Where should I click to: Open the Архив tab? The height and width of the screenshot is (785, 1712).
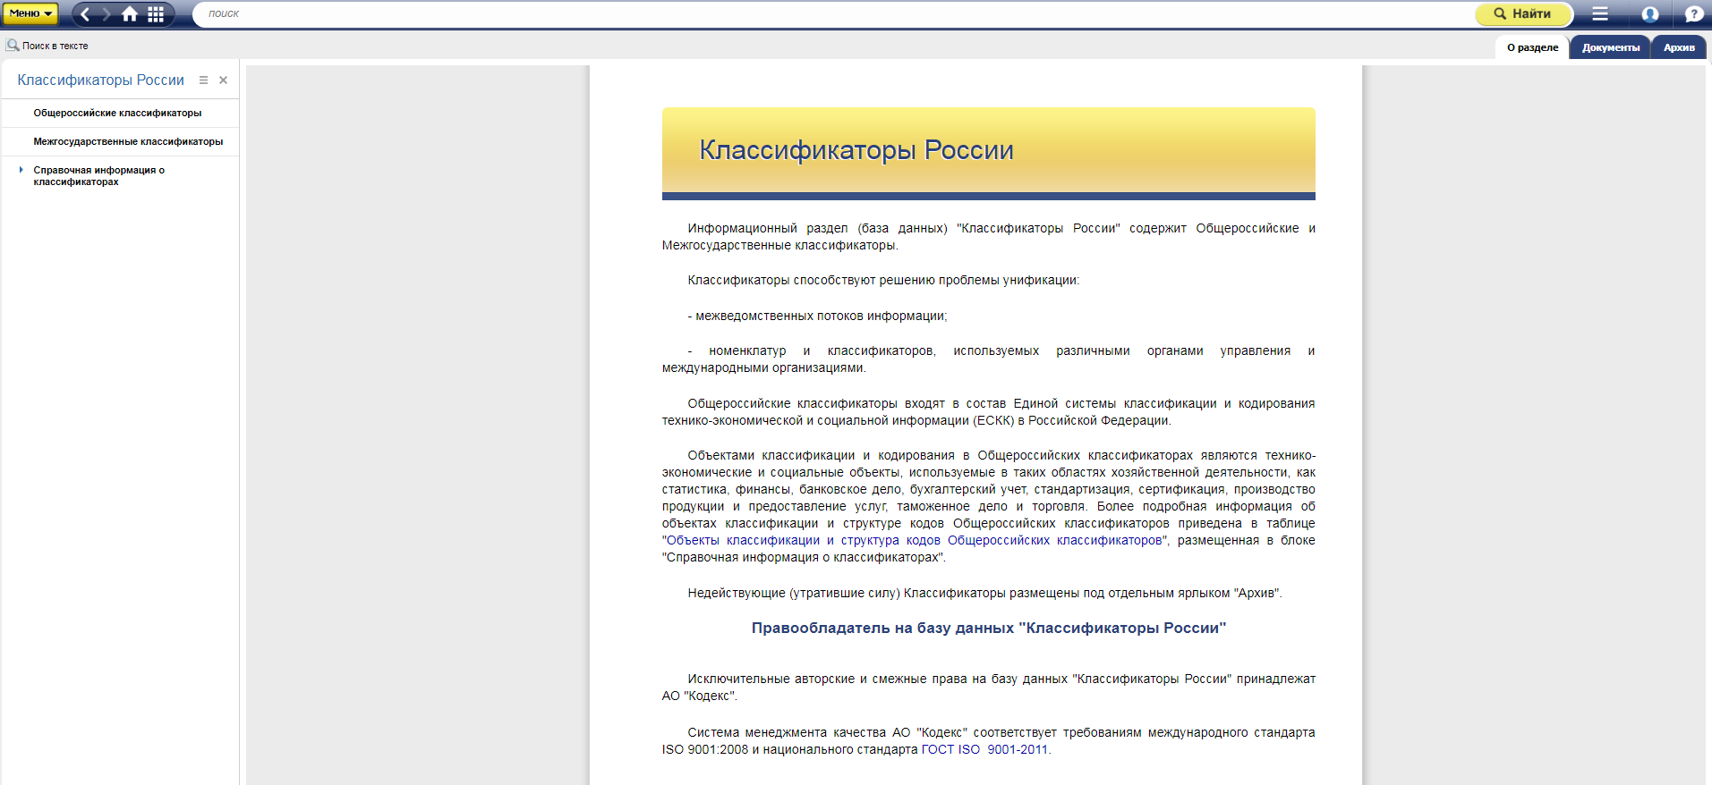click(x=1679, y=47)
